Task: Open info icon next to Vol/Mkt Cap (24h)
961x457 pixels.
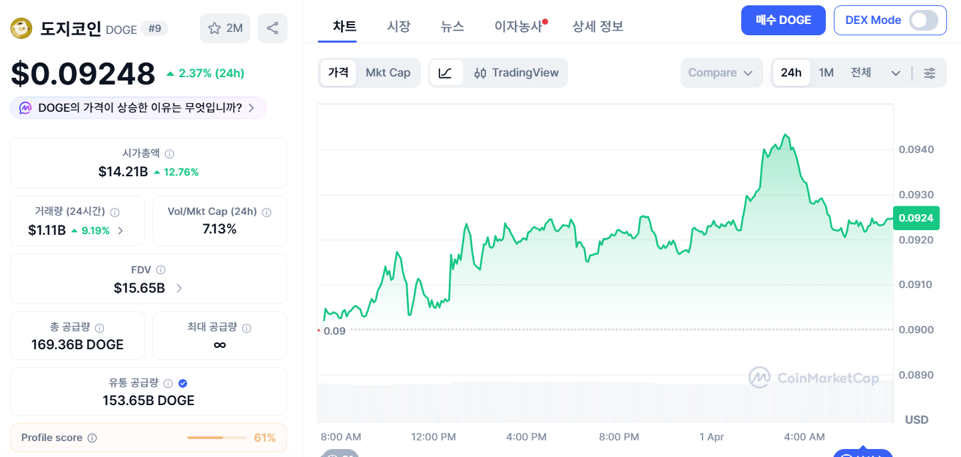Action: click(266, 212)
